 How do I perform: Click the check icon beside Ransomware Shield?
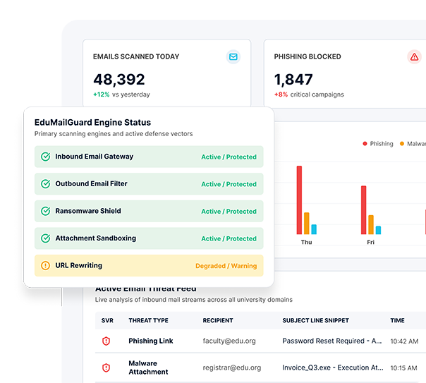(45, 211)
